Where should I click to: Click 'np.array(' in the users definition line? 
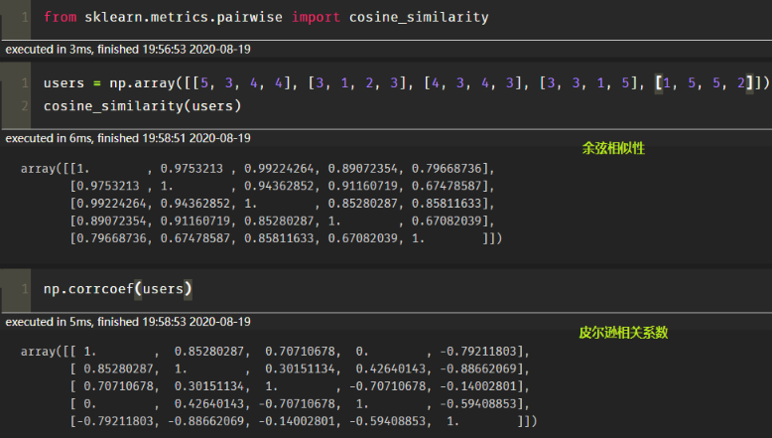(x=146, y=82)
